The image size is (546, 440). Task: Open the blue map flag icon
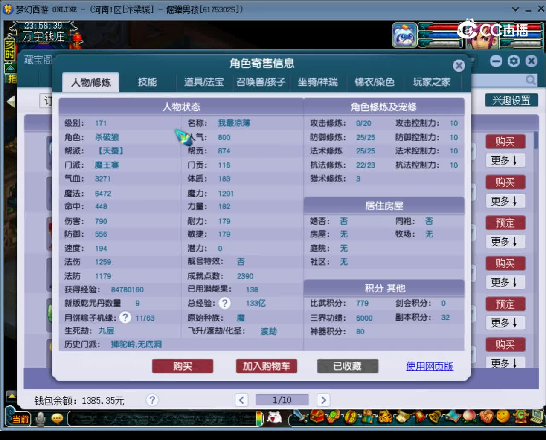(x=452, y=416)
